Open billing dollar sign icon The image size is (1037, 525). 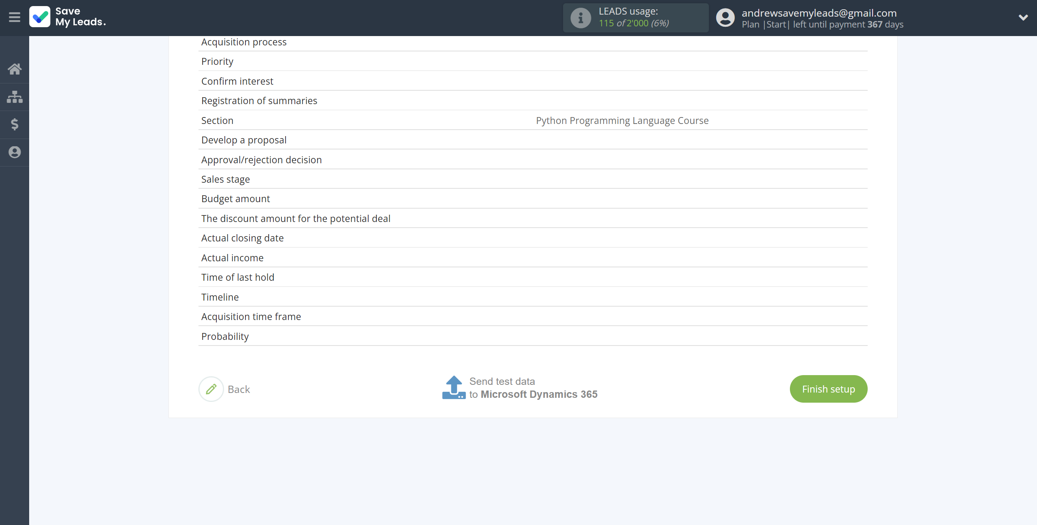[x=15, y=124]
